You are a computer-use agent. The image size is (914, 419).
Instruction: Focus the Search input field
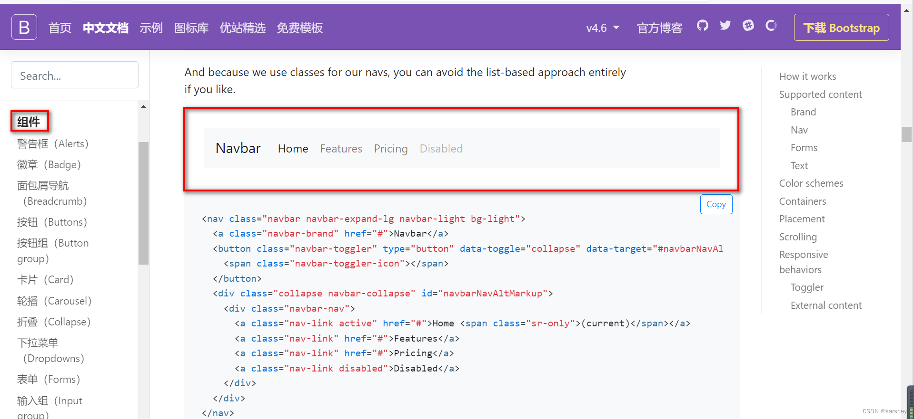75,75
